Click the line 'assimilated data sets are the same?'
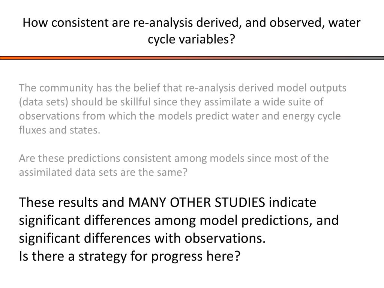The image size is (384, 288). coord(103,172)
